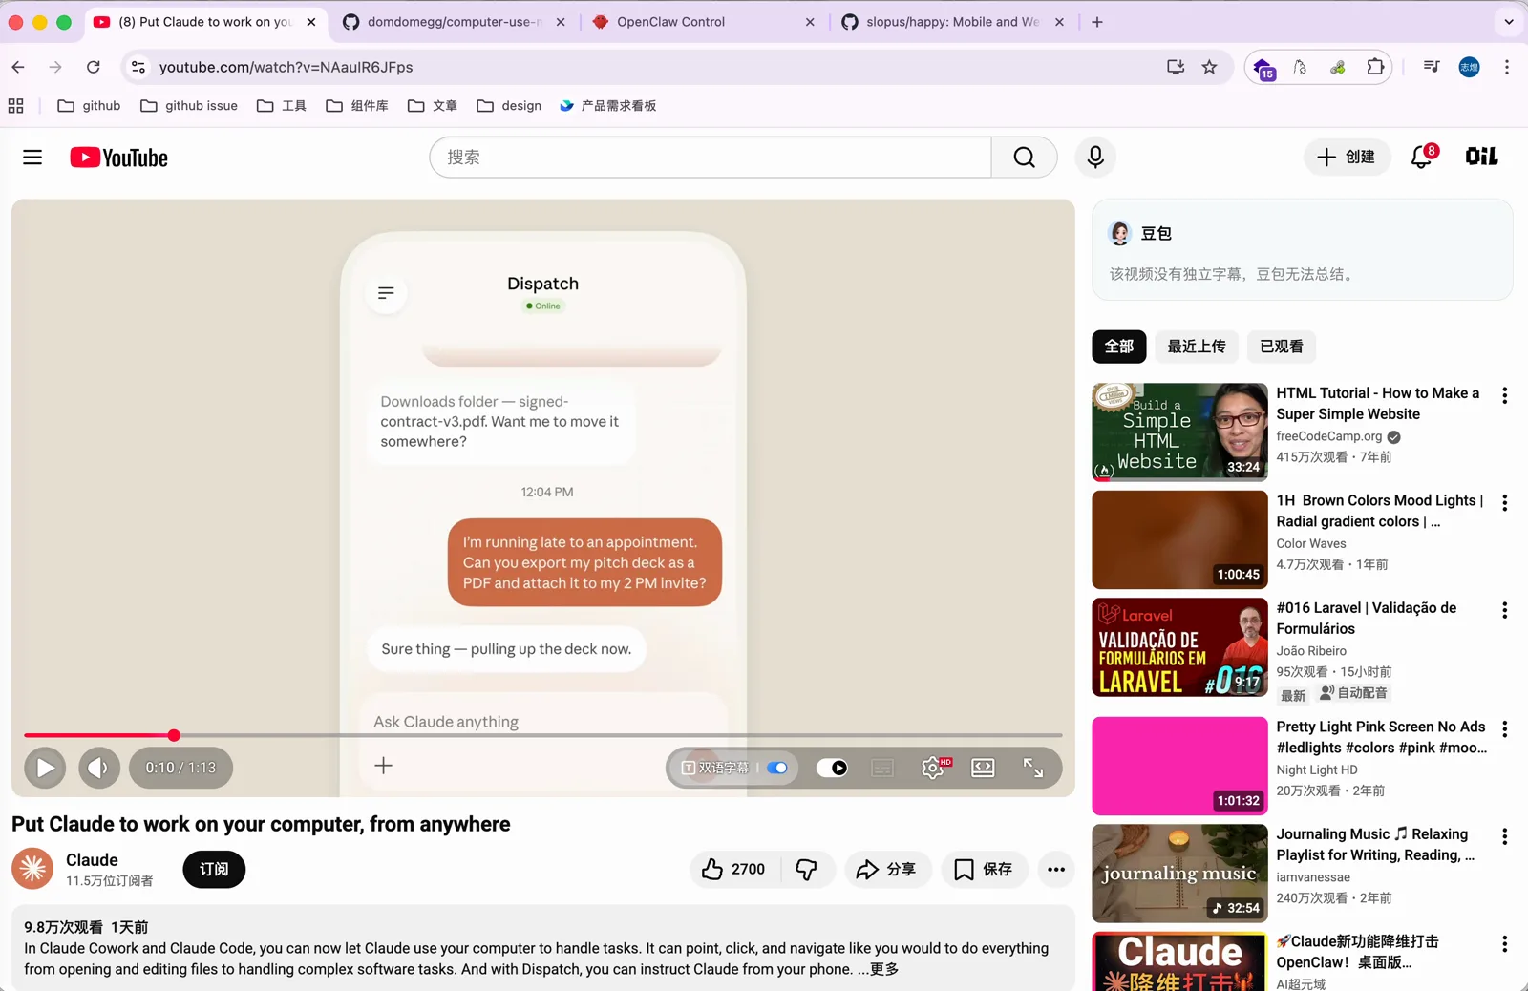Dislike the video with thumbs down

tap(807, 869)
